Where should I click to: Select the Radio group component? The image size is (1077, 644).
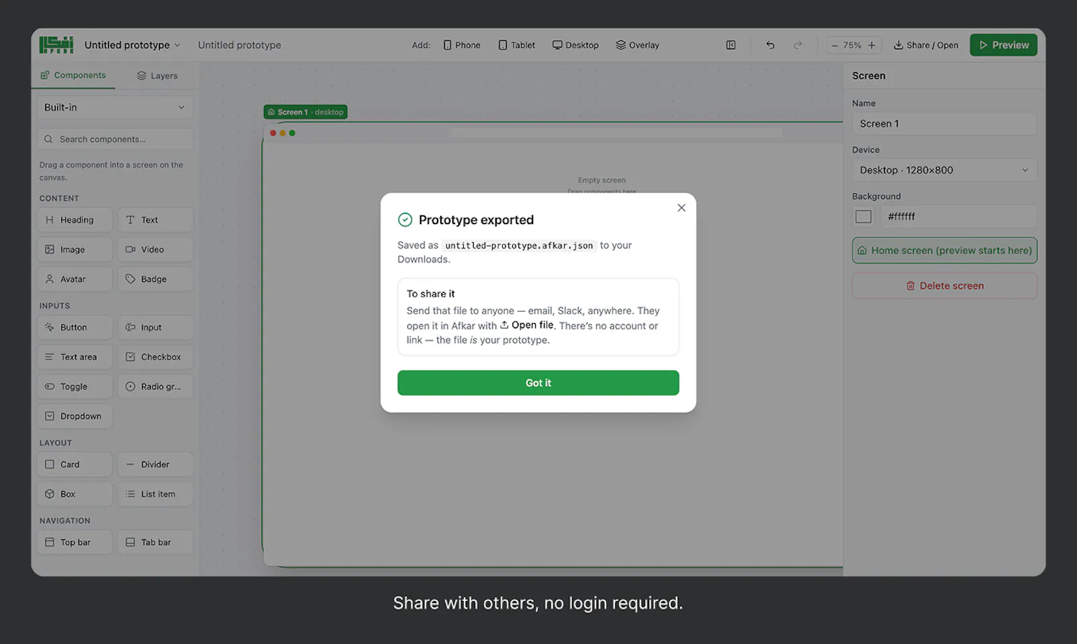[x=155, y=387]
